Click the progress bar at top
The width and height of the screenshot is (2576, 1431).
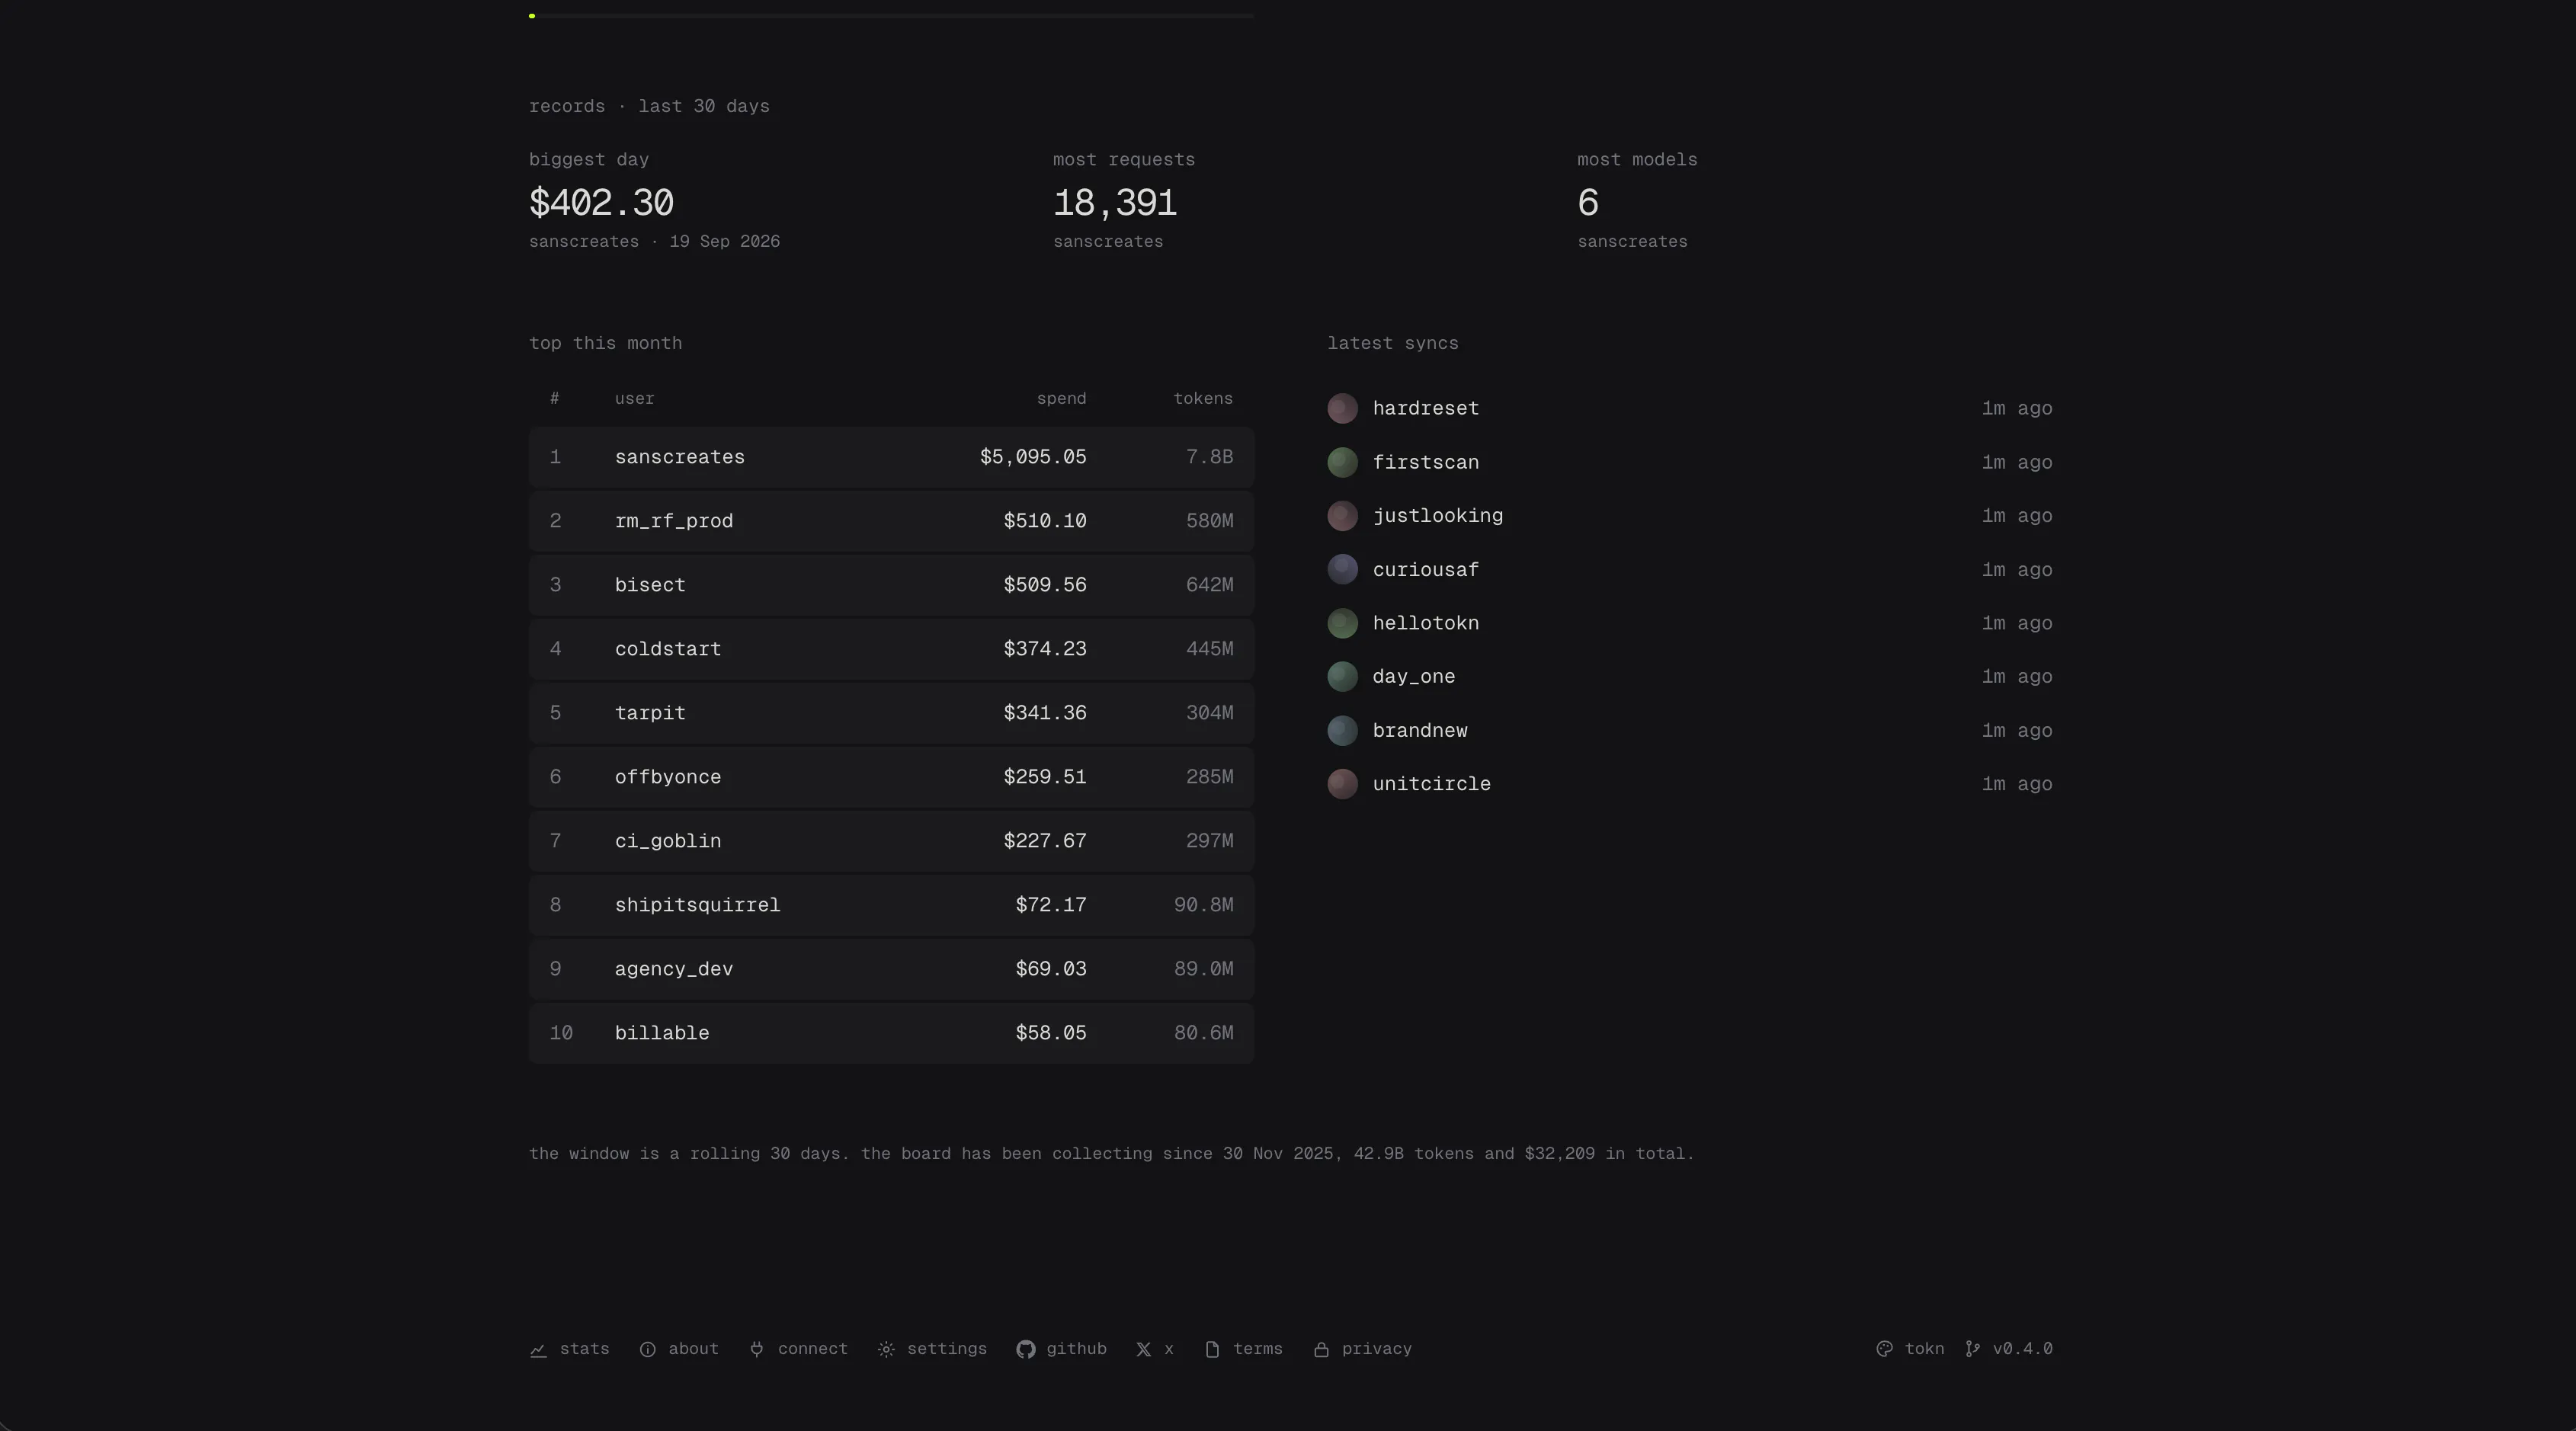(x=891, y=16)
